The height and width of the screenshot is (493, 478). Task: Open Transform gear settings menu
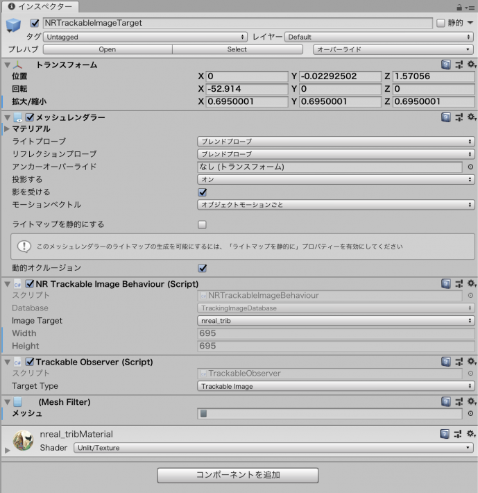tap(471, 65)
